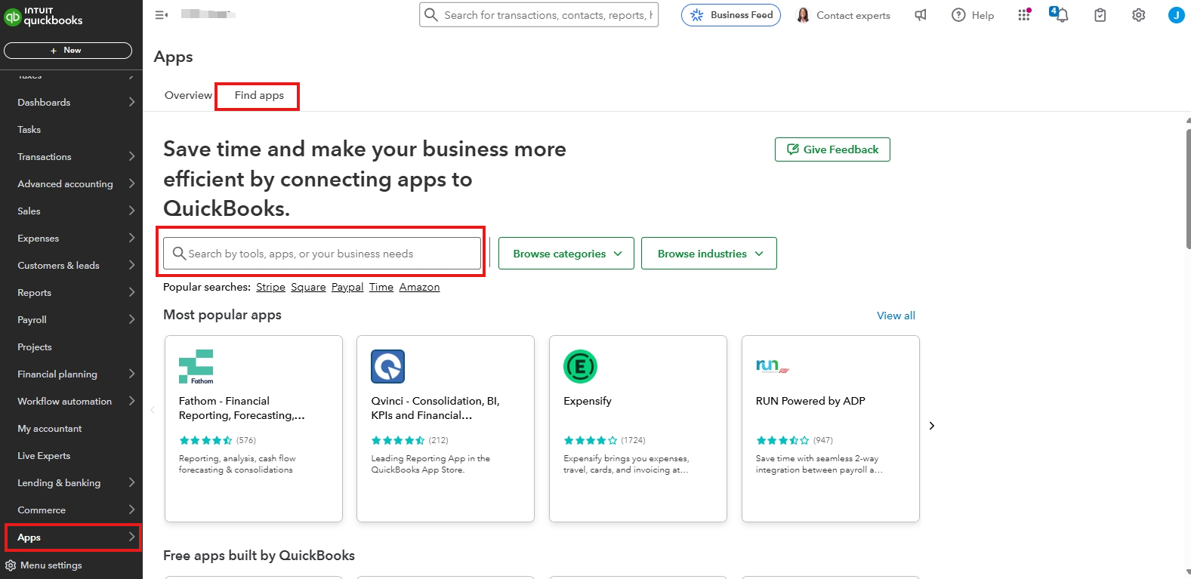Image resolution: width=1191 pixels, height=579 pixels.
Task: Switch to the Overview tab
Action: [x=188, y=95]
